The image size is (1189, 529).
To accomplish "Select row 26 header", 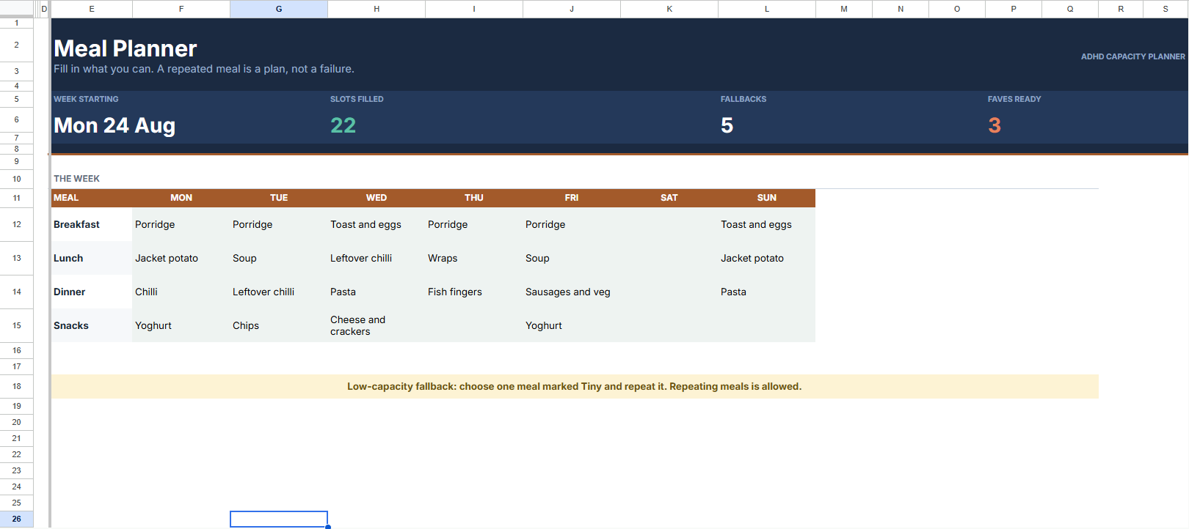I will 17,519.
